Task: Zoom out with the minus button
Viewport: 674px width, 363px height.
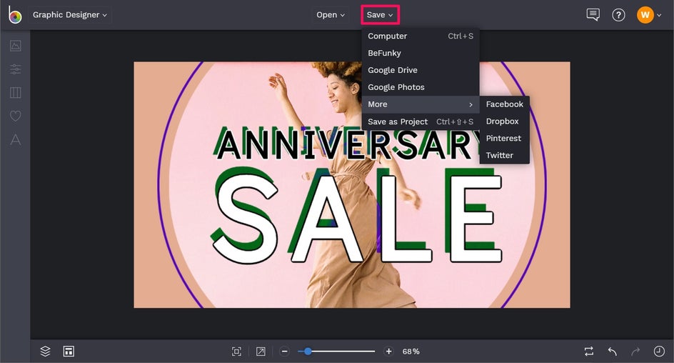Action: pyautogui.click(x=284, y=352)
